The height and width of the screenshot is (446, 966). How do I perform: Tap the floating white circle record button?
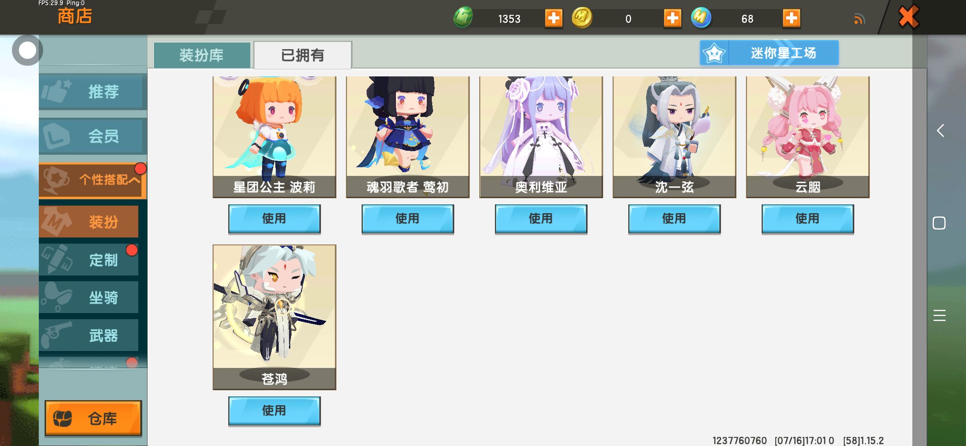pyautogui.click(x=27, y=50)
